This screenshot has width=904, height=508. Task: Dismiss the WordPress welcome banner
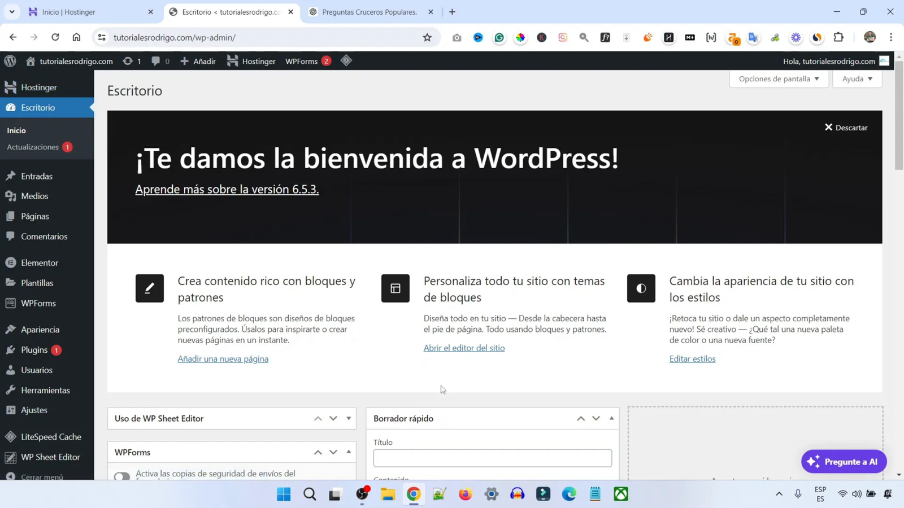pos(846,128)
